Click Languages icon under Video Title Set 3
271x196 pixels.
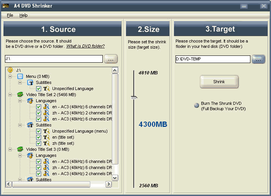click(x=30, y=155)
